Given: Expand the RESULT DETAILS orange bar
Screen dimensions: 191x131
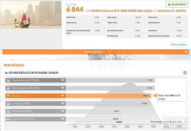Looking at the screenshot, I should tap(96, 52).
